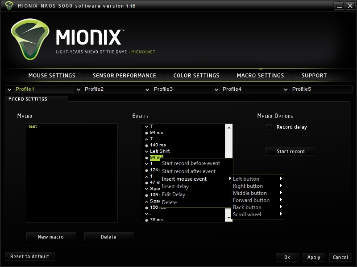Screen dimensions: 357x267
Task: Open the Forward button submenu
Action: point(257,200)
